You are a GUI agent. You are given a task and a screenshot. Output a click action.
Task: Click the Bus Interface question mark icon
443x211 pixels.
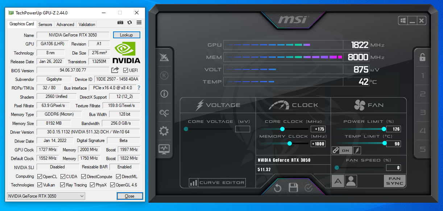[x=138, y=88]
